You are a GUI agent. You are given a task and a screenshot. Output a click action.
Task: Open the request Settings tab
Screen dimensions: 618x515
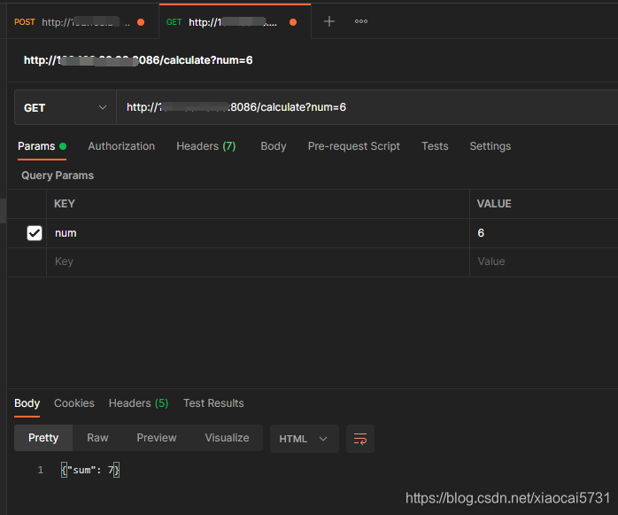(490, 146)
